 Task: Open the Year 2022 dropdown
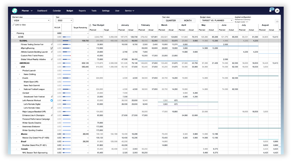(x=64, y=21)
